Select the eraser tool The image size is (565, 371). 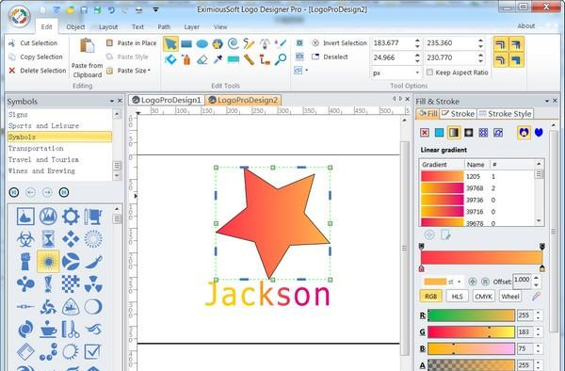(x=202, y=59)
